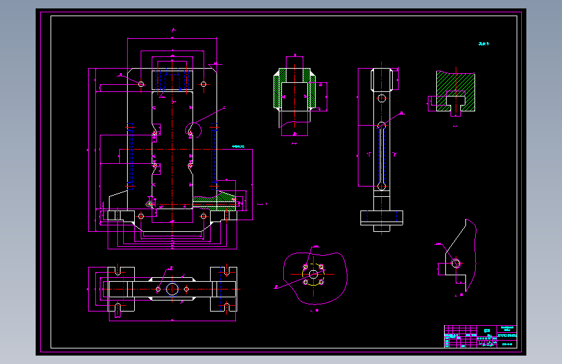
Task: Click the cyan label right of the front view
Action: [238, 146]
